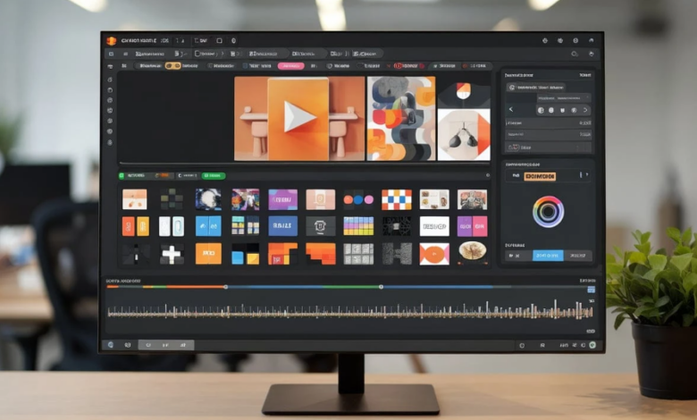This screenshot has height=420, width=697.
Task: Click the timeline handle where the green segment ends
Action: (x=381, y=287)
